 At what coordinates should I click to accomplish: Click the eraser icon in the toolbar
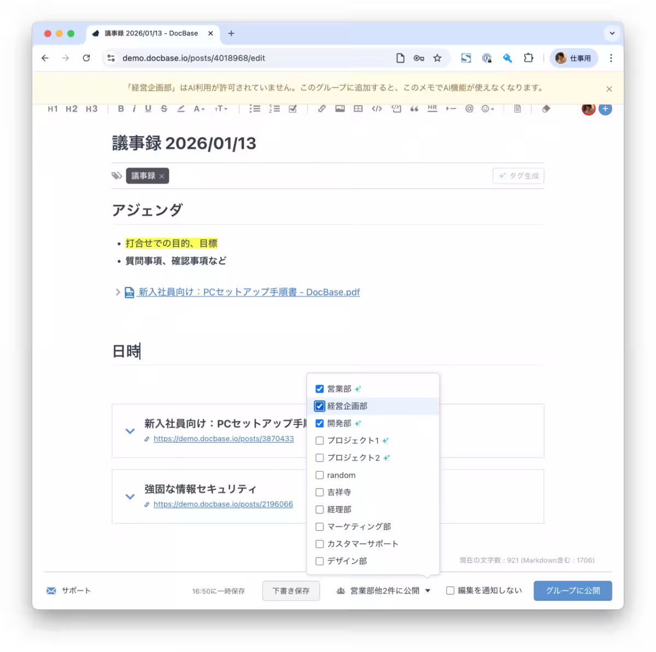[x=546, y=109]
